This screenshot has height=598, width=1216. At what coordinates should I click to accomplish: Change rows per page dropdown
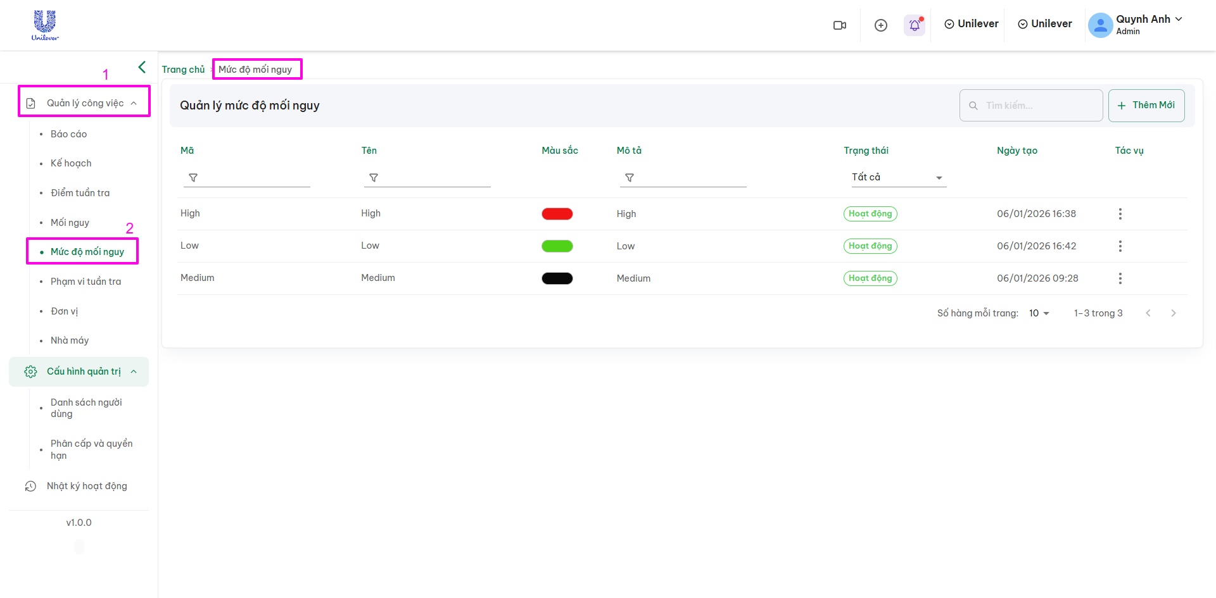[x=1039, y=313]
